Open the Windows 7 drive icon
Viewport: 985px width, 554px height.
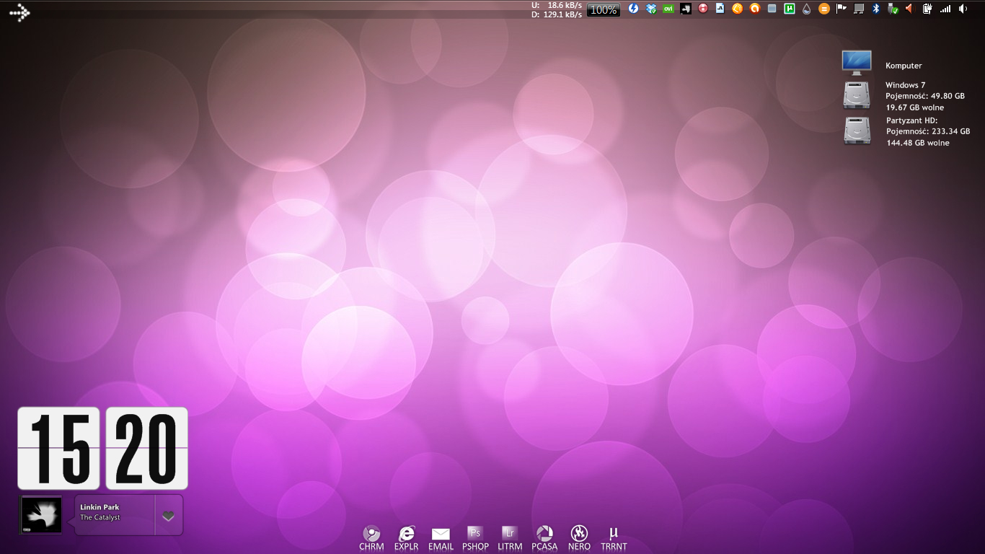pos(857,95)
